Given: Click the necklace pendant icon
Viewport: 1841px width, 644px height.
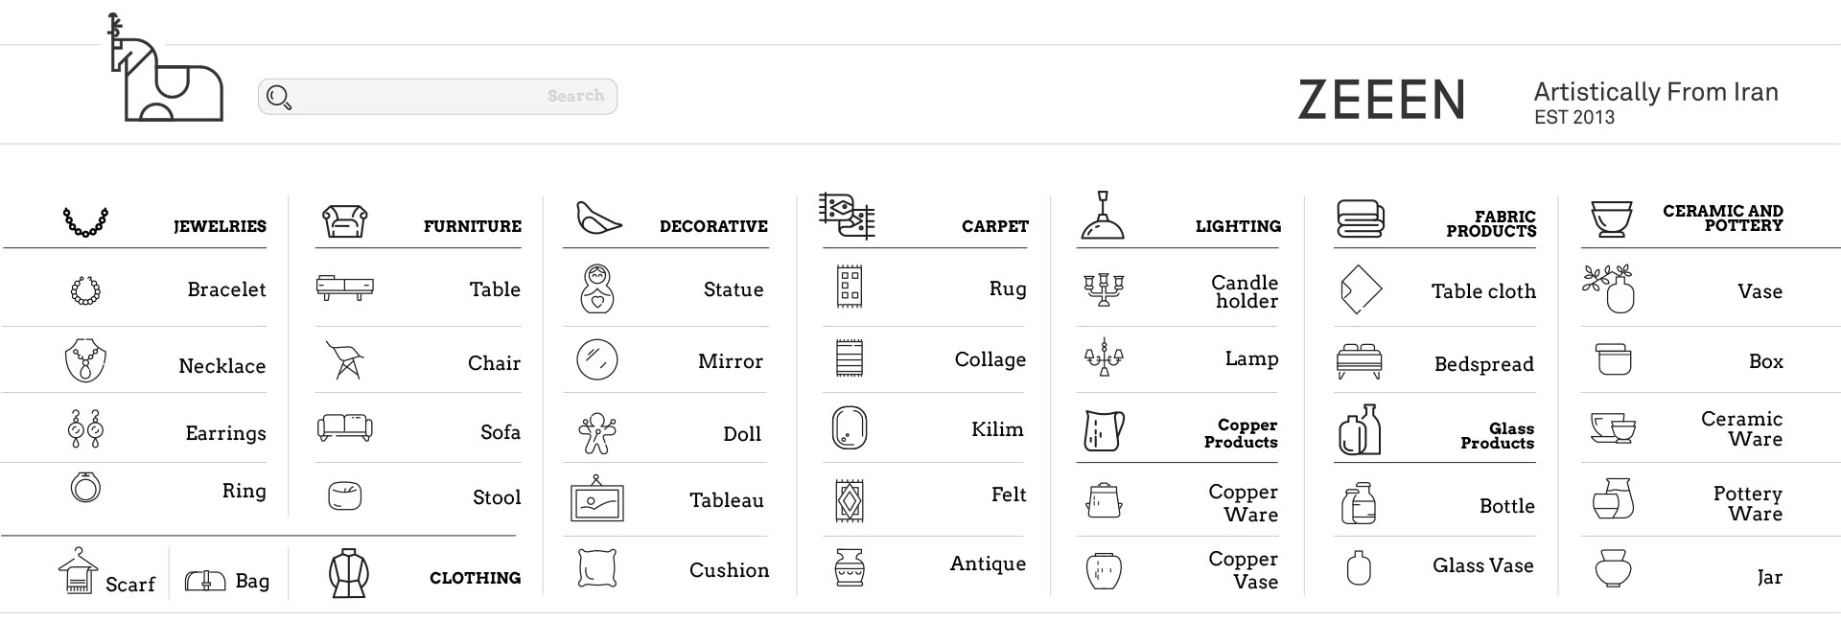Looking at the screenshot, I should (x=85, y=361).
